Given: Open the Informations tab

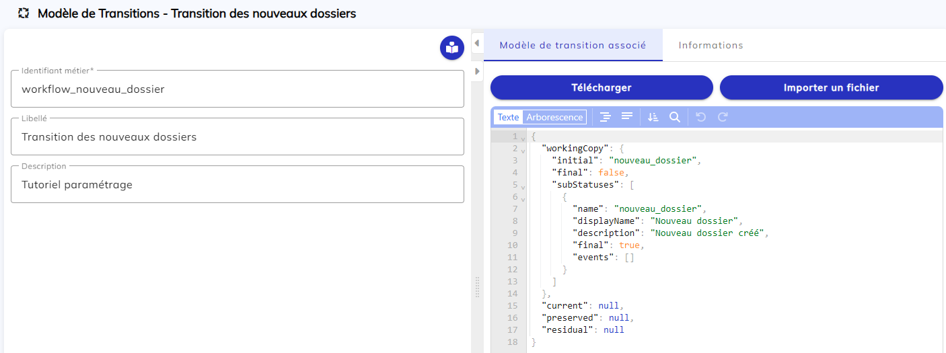Looking at the screenshot, I should pos(711,45).
